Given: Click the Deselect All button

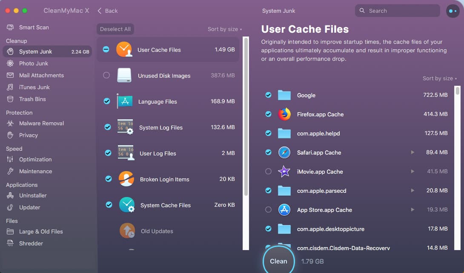Looking at the screenshot, I should coord(115,29).
